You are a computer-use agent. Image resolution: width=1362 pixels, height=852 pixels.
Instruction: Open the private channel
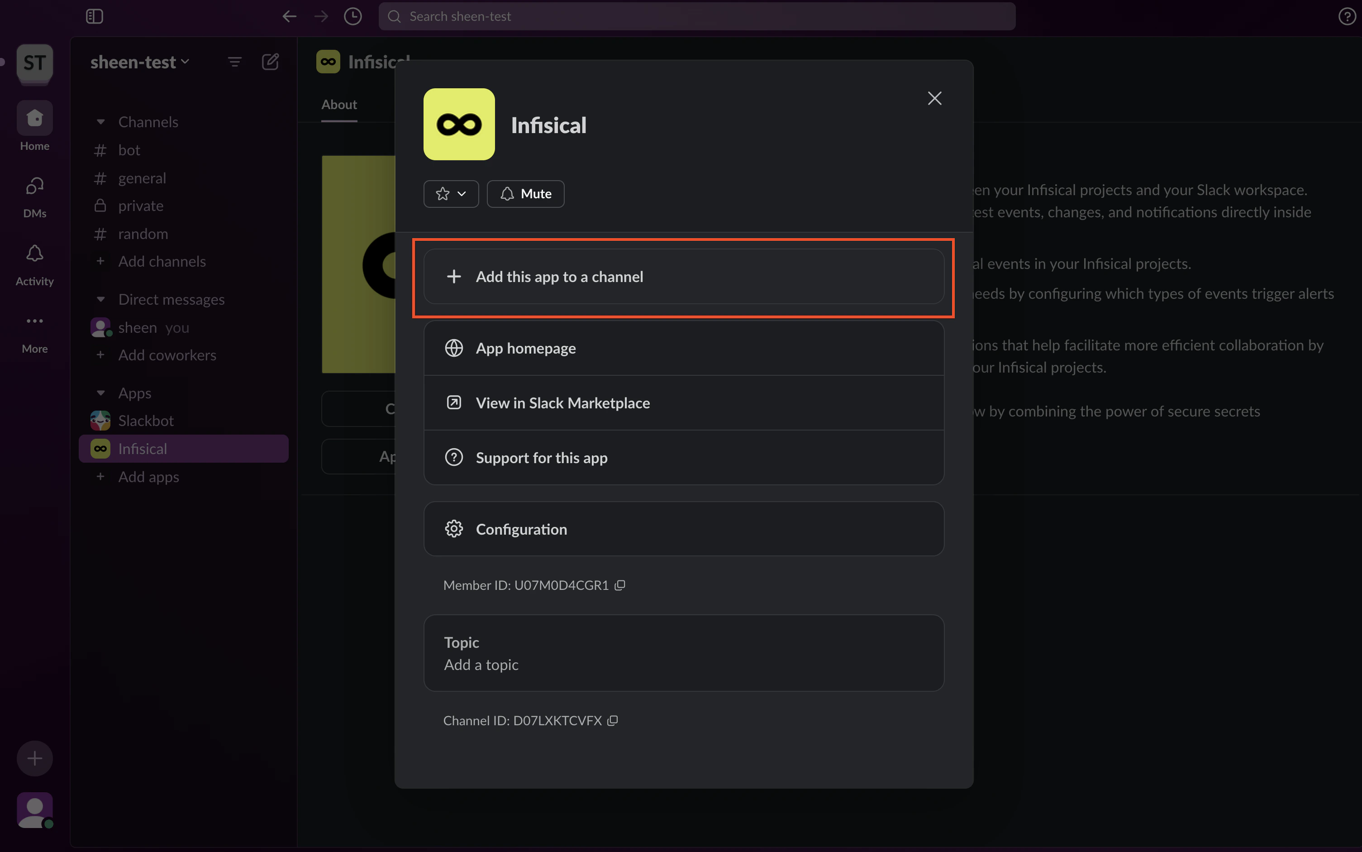click(184, 206)
